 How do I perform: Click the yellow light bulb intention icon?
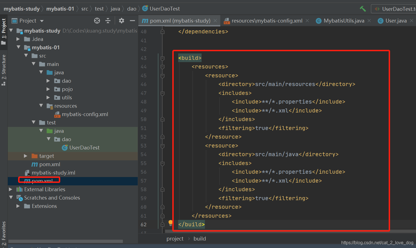pos(171,223)
